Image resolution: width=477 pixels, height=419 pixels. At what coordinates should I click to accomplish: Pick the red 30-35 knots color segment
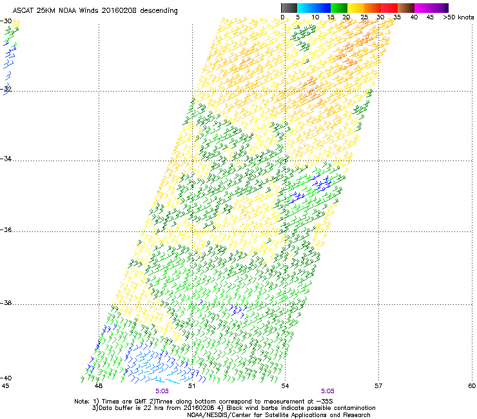click(x=389, y=8)
